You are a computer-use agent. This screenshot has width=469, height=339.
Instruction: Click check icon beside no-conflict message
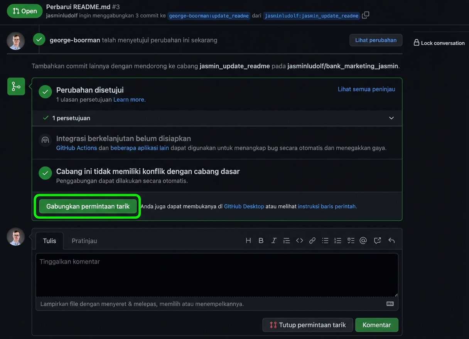[45, 173]
